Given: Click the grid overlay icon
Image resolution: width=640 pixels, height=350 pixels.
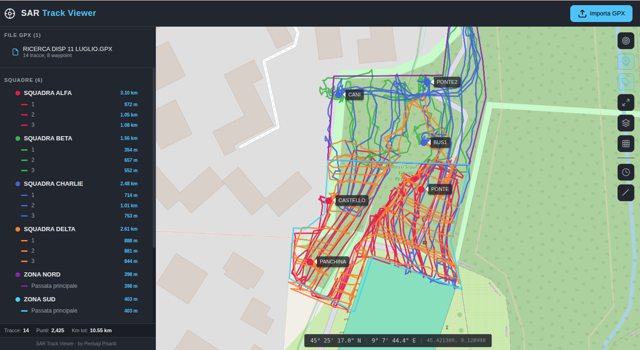Looking at the screenshot, I should click(626, 144).
